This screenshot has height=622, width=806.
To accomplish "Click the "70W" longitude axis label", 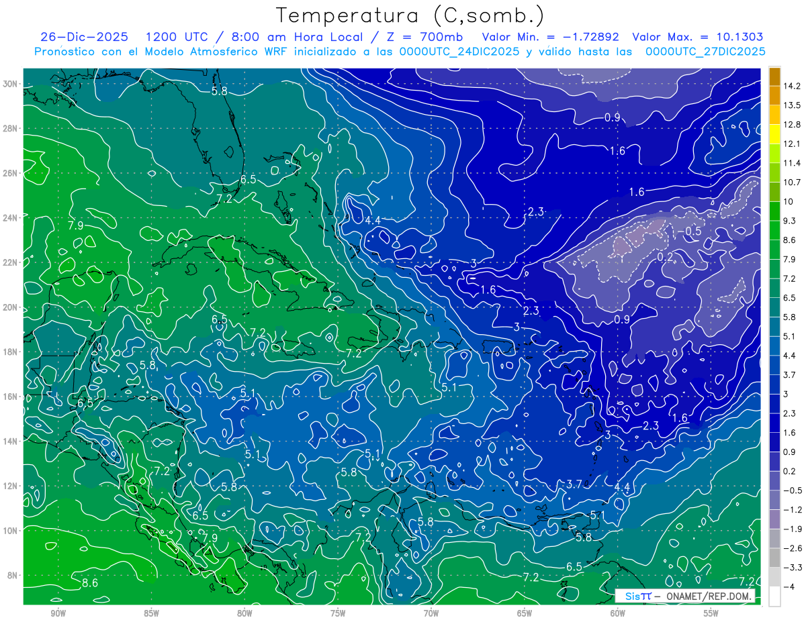I will coord(431,614).
